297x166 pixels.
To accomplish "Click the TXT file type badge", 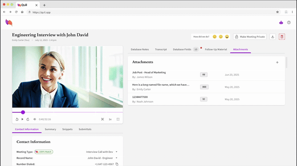I will (204, 99).
